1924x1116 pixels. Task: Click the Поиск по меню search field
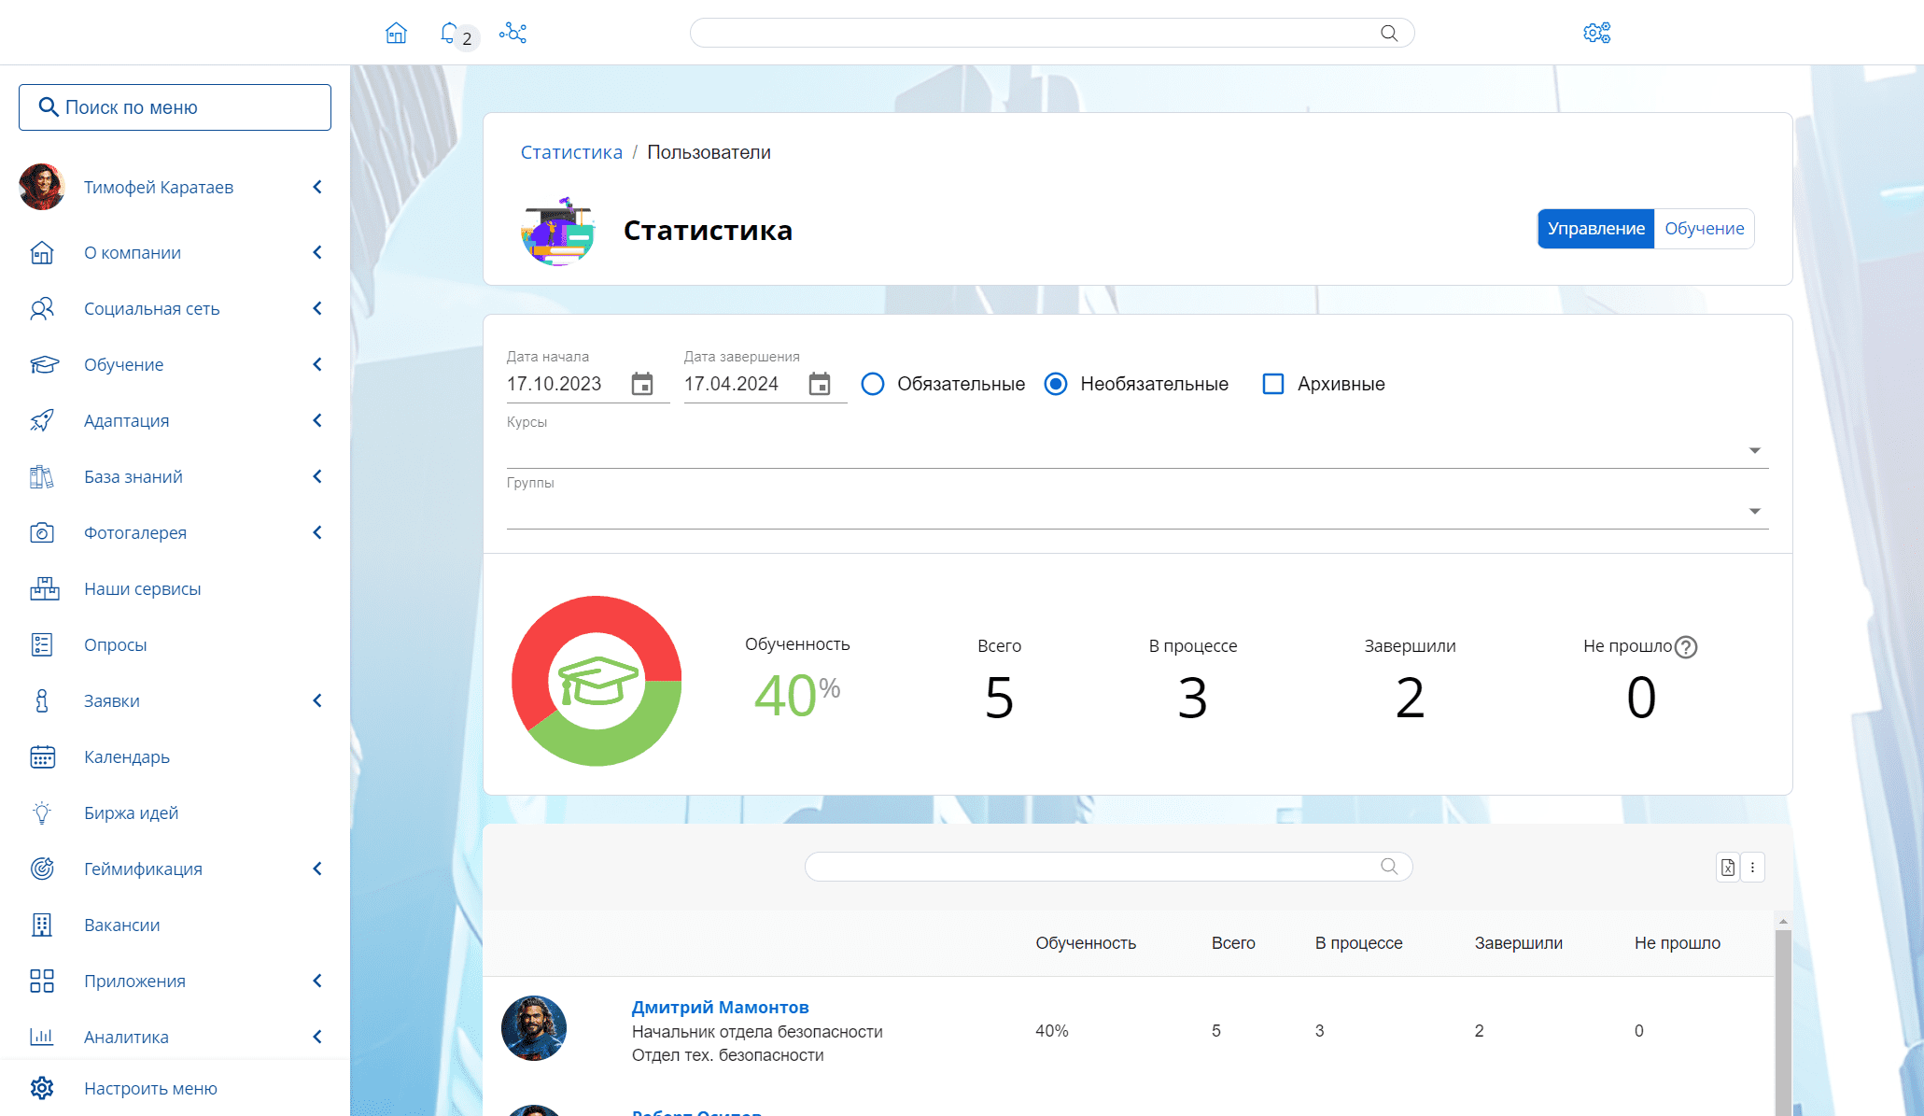[x=176, y=107]
